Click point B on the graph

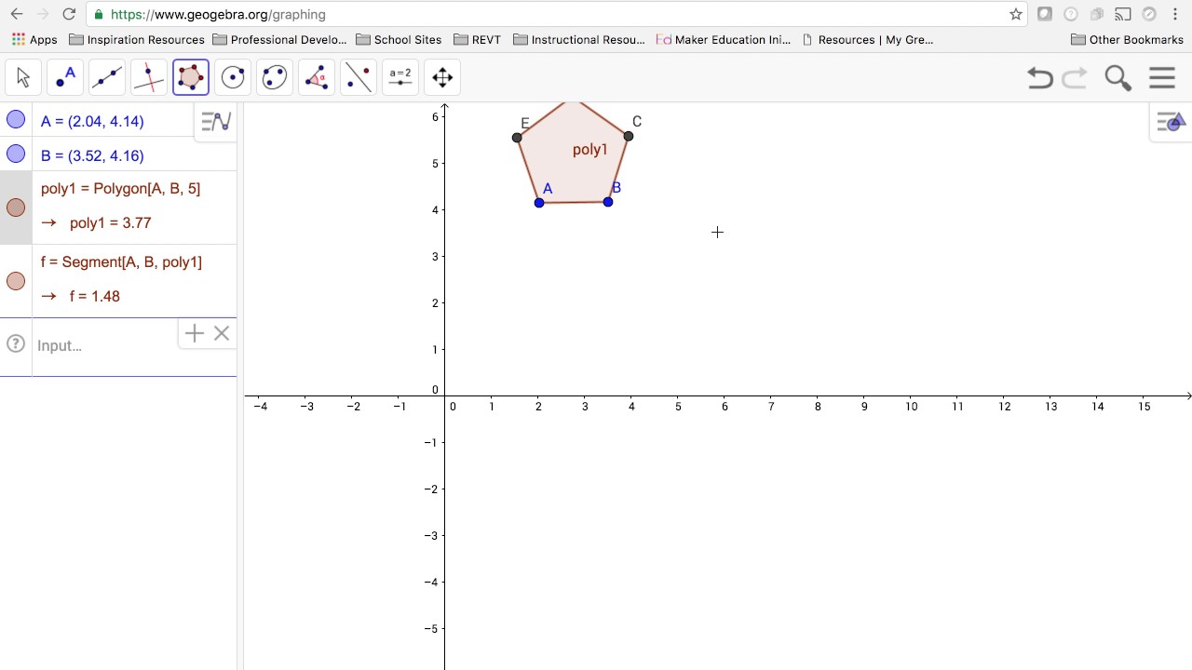tap(608, 202)
